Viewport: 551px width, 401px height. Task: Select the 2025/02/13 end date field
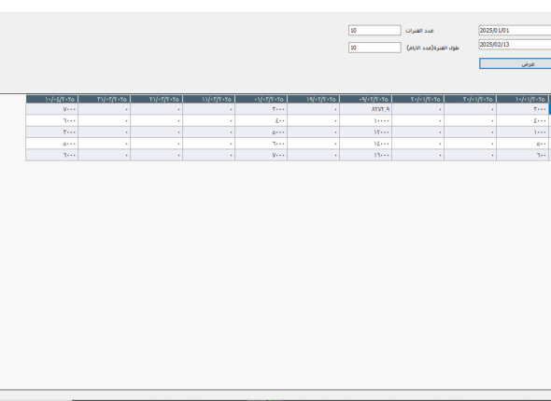515,44
